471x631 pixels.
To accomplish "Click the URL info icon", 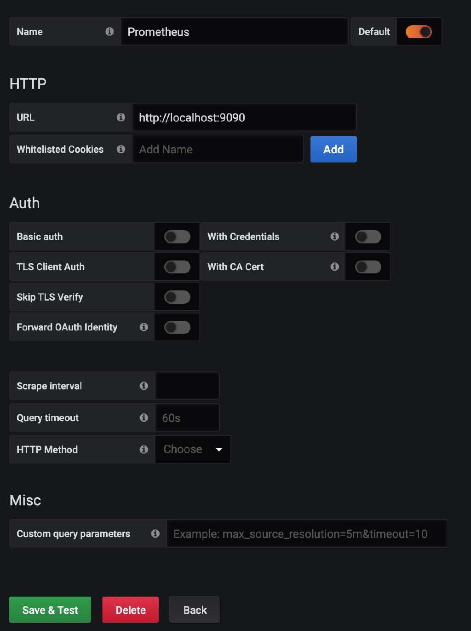I will (121, 117).
